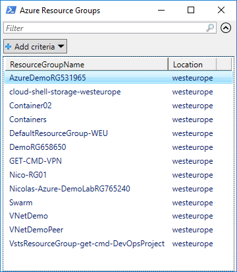Sort by the ResourceGroupName column header
The height and width of the screenshot is (272, 237).
point(87,65)
